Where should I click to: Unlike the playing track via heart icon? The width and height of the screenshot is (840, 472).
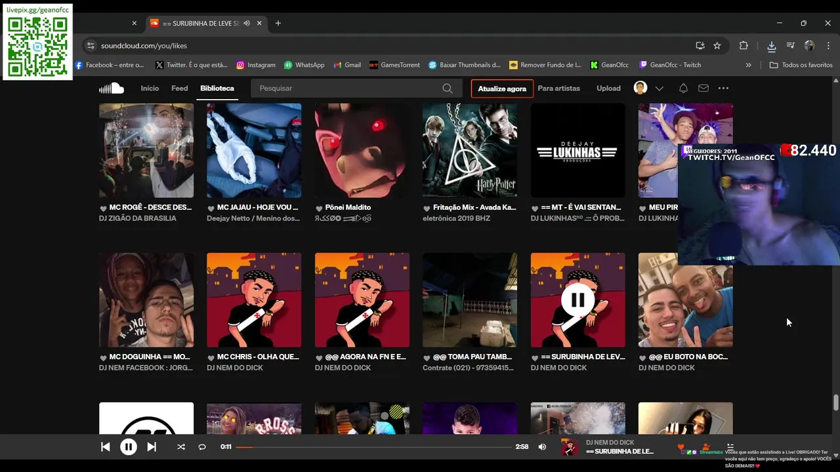681,447
